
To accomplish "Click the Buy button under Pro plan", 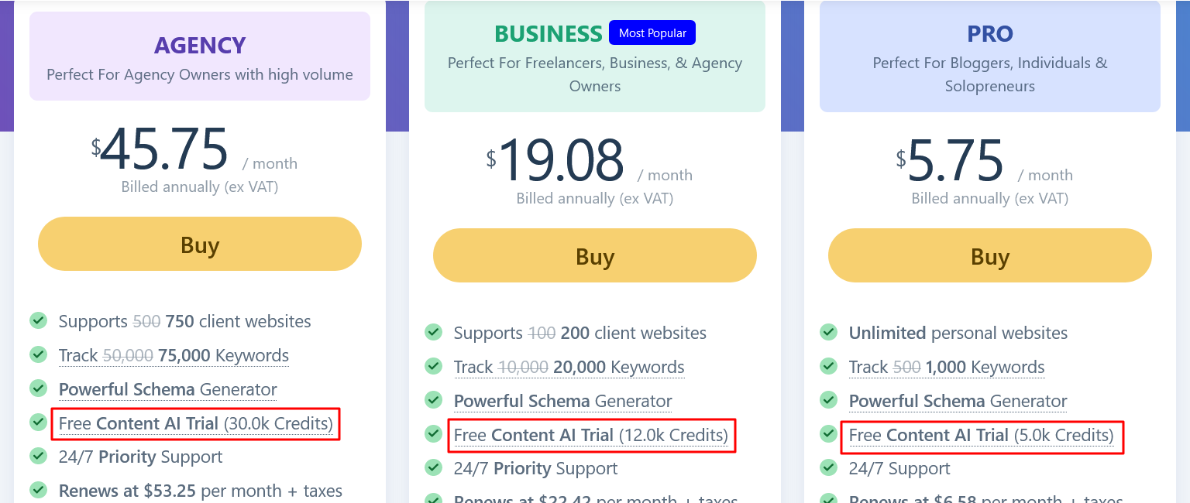I will click(x=990, y=255).
